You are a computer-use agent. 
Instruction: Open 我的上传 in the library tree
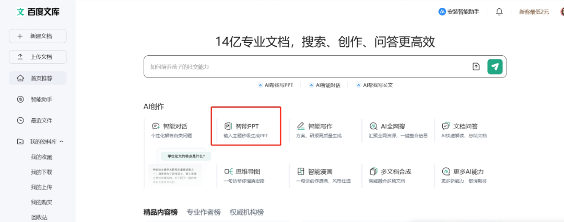pyautogui.click(x=41, y=187)
